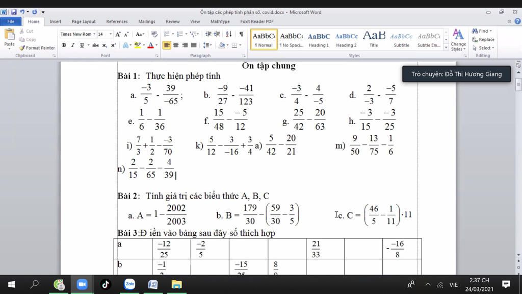Click the Copy command
The image size is (522, 294).
click(x=28, y=39)
